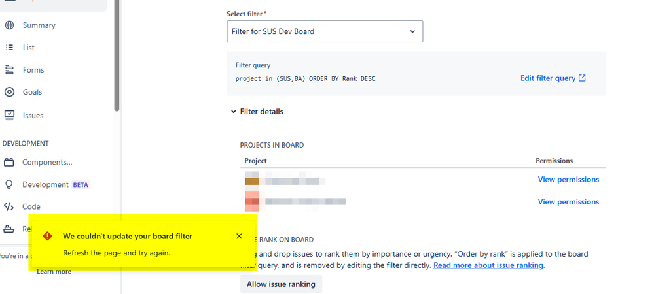Screen dimensions: 654x294
Task: Click the Code brackets icon
Action: click(9, 206)
